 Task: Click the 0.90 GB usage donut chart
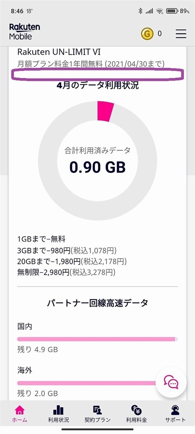click(97, 161)
